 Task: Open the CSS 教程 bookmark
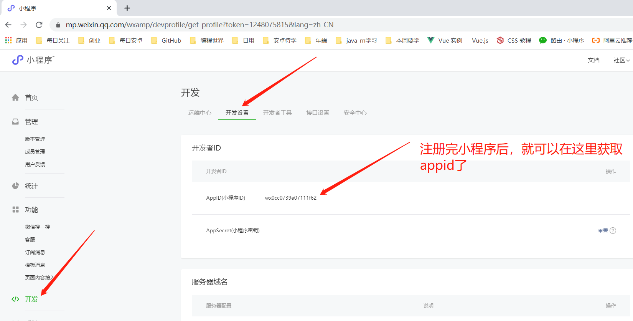(x=514, y=40)
